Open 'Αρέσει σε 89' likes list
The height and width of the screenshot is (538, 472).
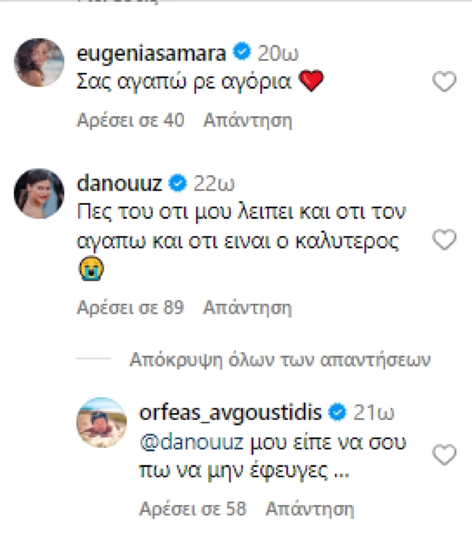coord(130,308)
